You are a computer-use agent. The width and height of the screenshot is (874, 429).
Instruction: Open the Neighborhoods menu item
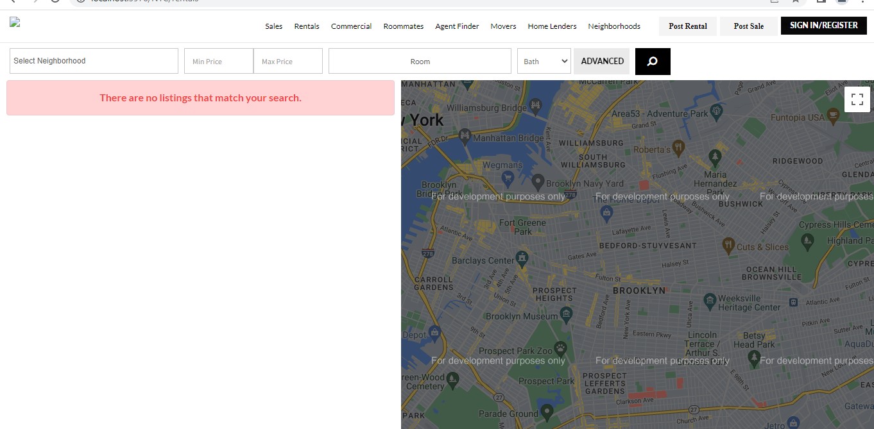[614, 26]
